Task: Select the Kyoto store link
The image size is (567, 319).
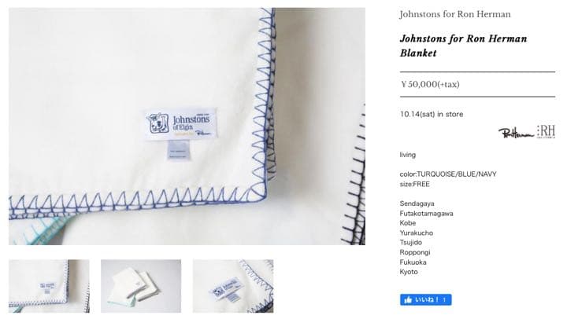Action: [x=409, y=272]
